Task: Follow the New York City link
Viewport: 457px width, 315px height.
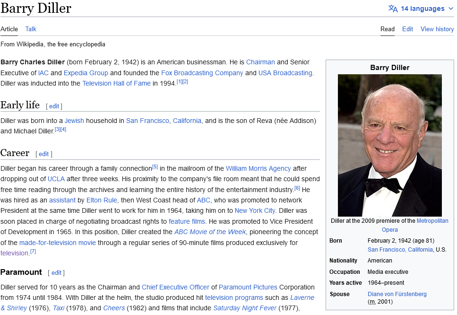Action: click(255, 211)
